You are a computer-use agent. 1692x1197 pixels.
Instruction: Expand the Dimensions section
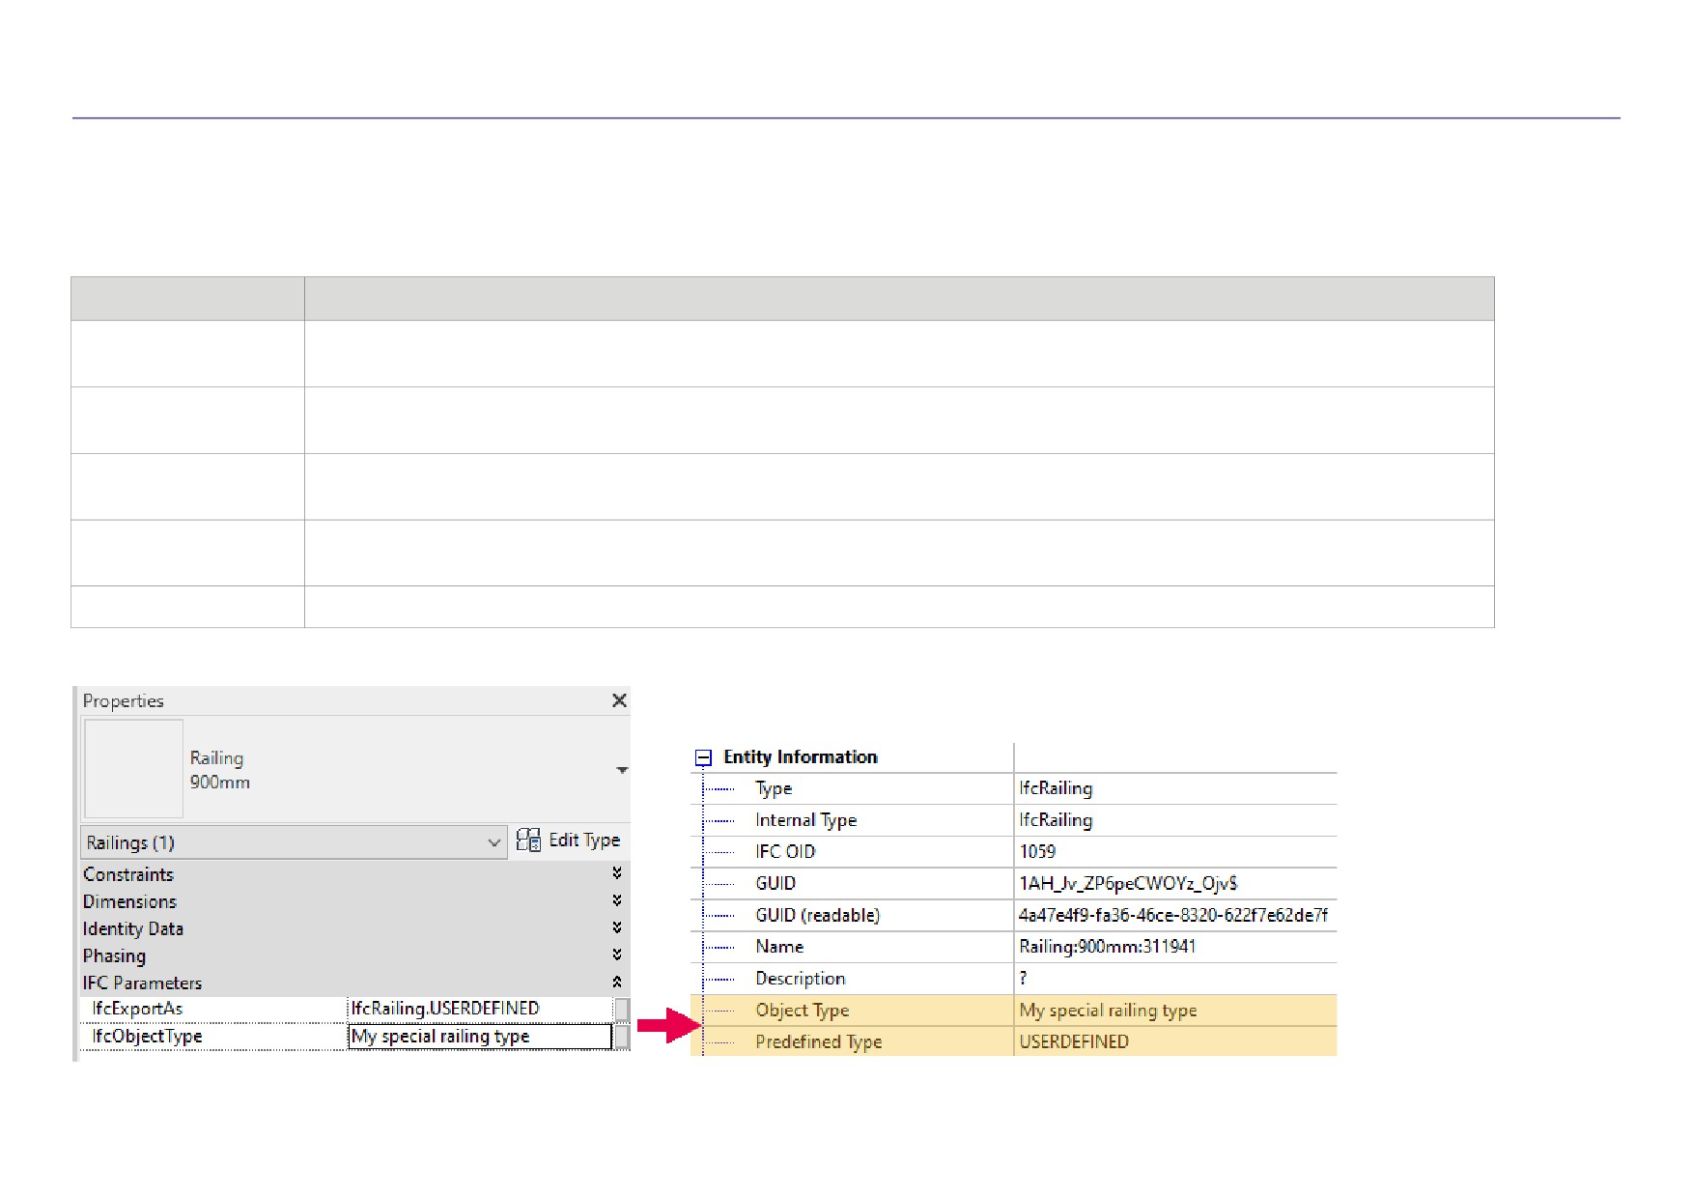(617, 900)
